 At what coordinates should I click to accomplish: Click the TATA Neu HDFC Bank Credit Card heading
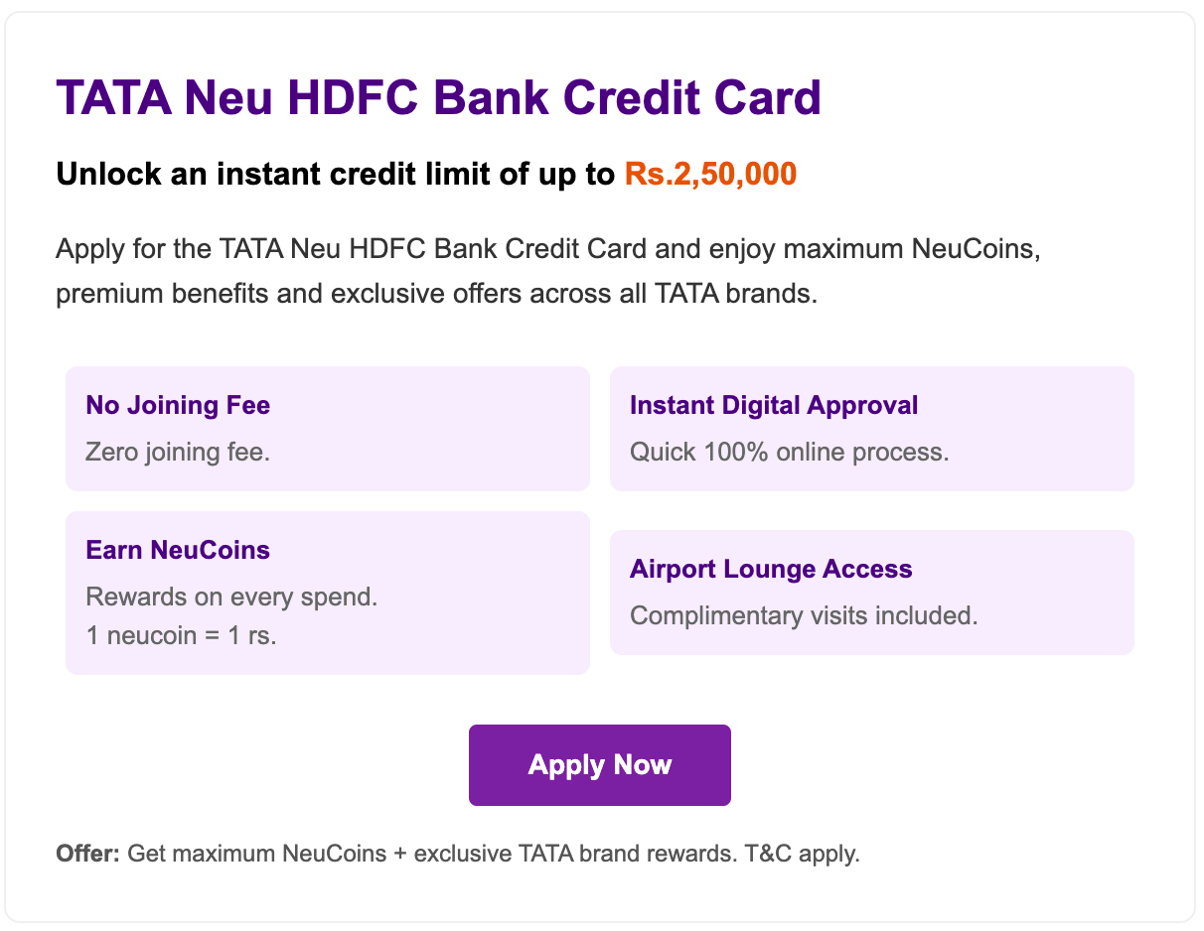tap(438, 98)
